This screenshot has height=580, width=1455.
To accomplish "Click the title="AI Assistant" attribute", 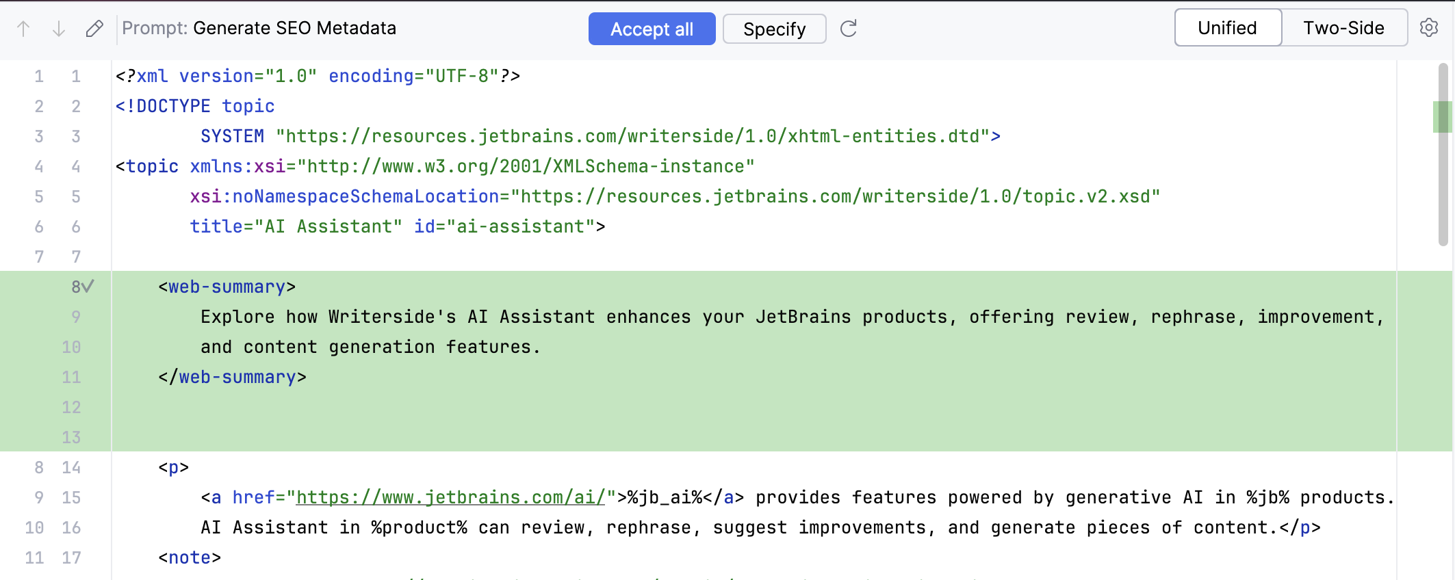I will click(296, 226).
